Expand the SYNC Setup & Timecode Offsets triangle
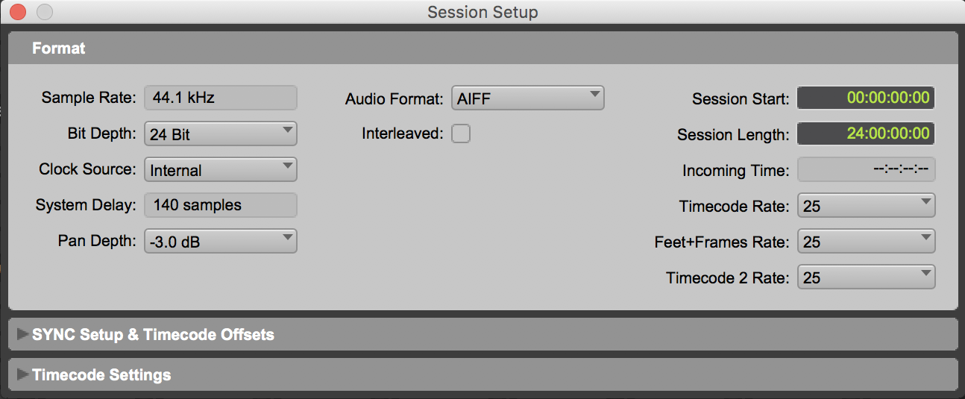This screenshot has width=965, height=399. [22, 335]
